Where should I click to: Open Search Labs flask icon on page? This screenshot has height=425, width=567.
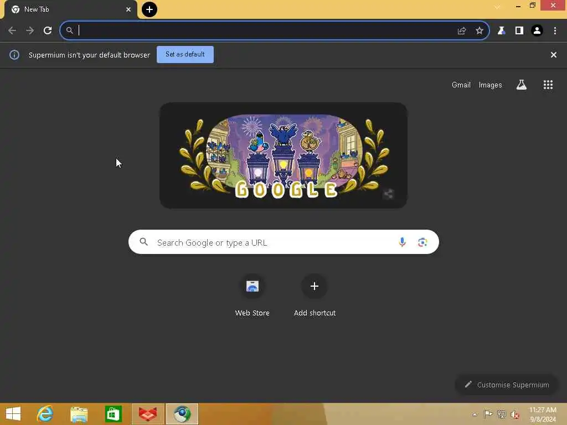pos(522,85)
